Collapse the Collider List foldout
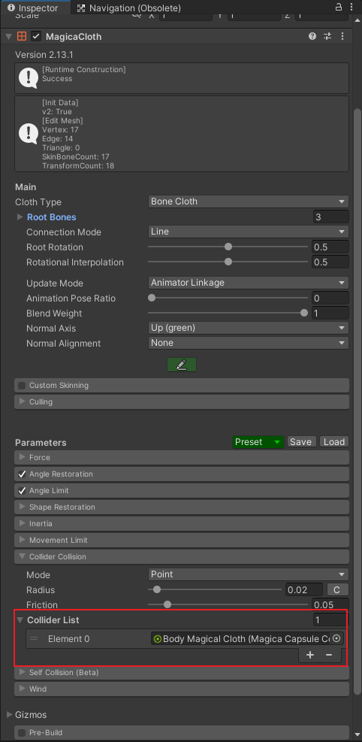This screenshot has height=742, width=362. coord(20,620)
